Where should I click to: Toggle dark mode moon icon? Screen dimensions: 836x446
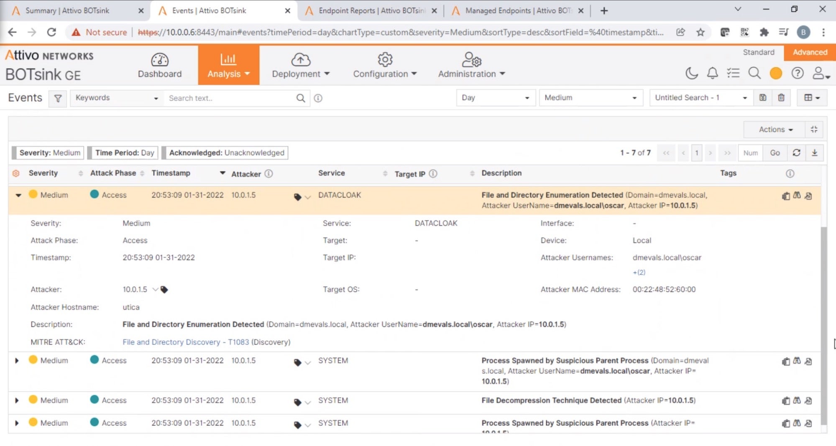click(692, 74)
